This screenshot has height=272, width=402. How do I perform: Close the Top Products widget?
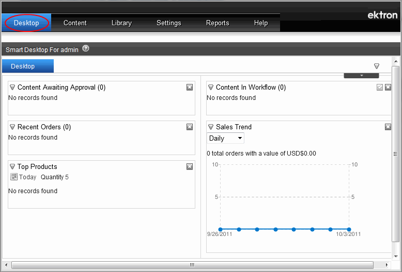(x=190, y=166)
